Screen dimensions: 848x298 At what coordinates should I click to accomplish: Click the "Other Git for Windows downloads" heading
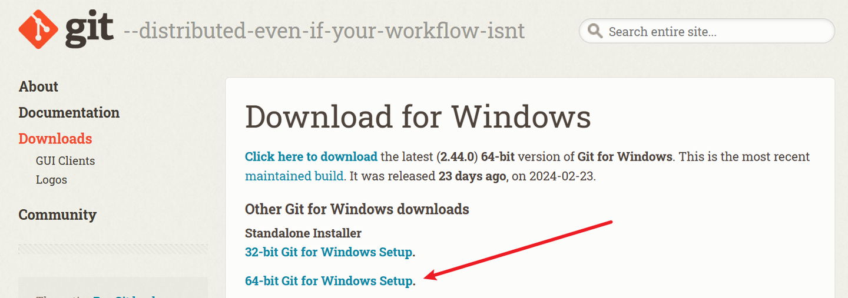click(357, 209)
